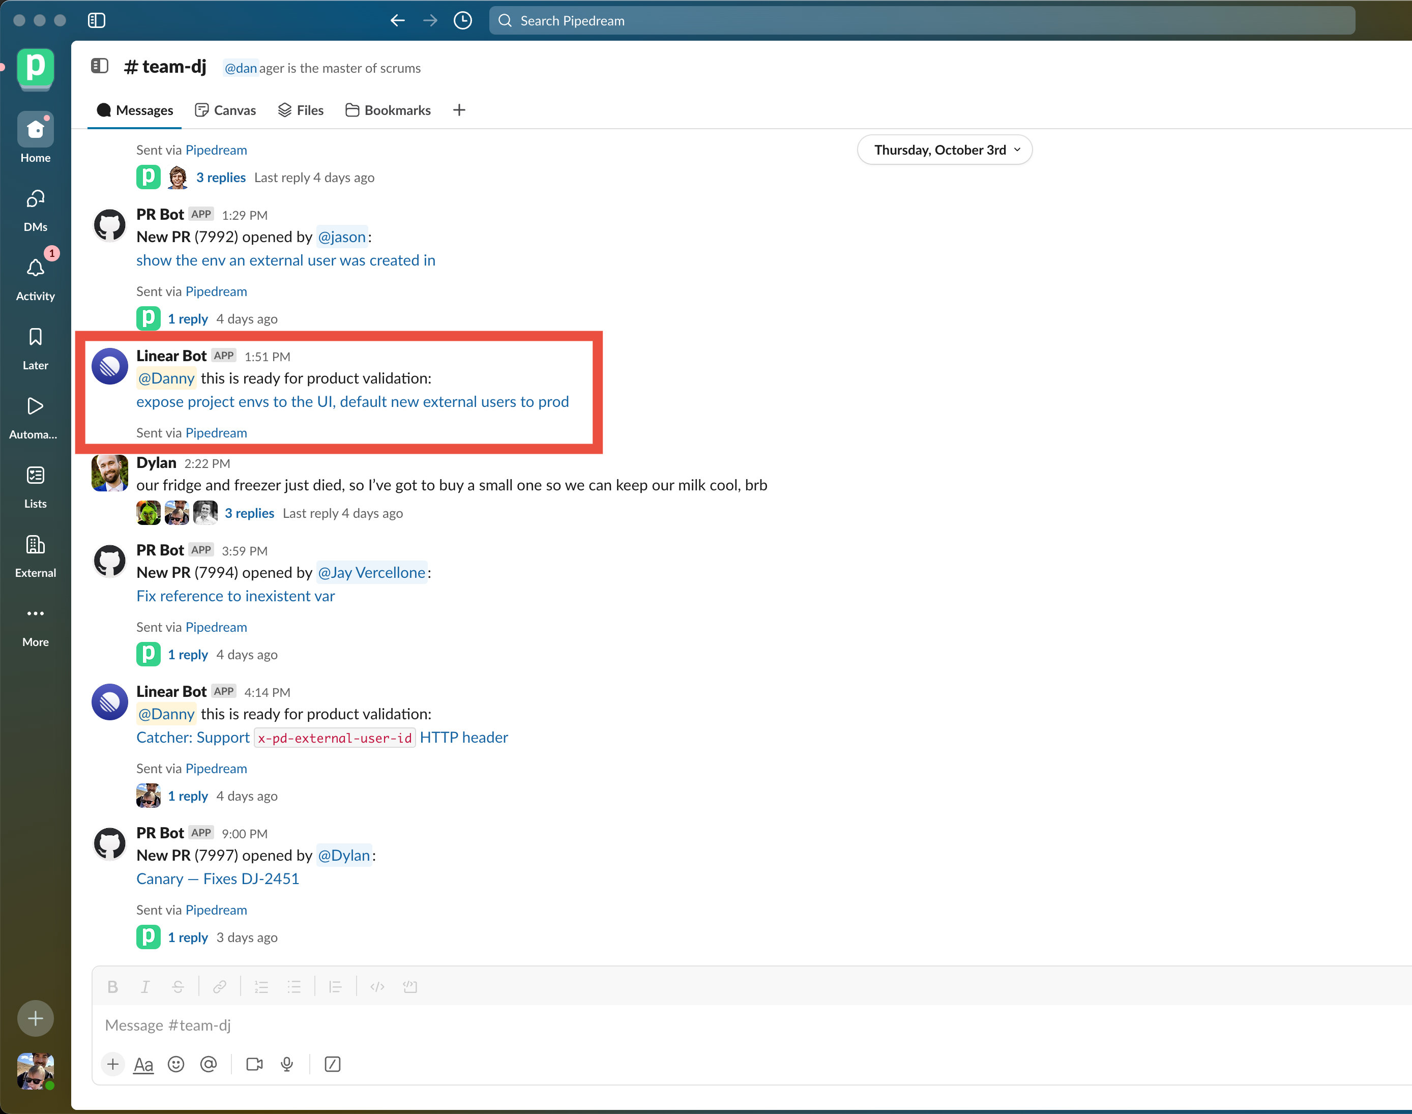This screenshot has width=1412, height=1114.
Task: Open the Thursday, October 3rd date dropdown
Action: coord(945,150)
